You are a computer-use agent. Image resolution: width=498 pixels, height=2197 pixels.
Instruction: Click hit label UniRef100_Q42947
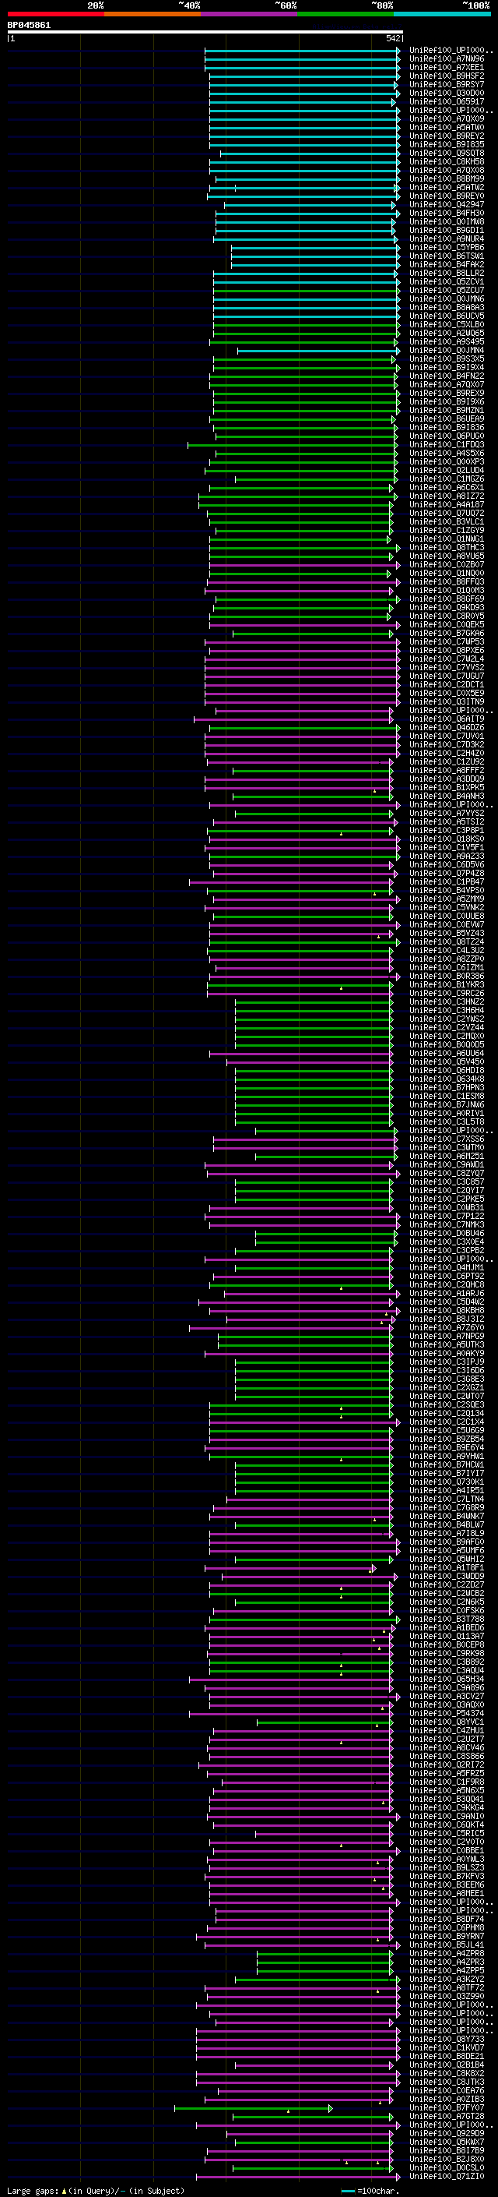(x=447, y=205)
